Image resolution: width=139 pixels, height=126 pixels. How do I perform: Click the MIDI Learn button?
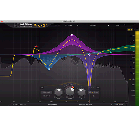19,104
